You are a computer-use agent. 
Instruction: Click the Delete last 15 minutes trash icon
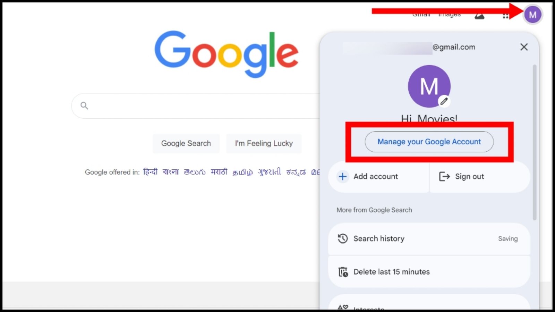point(343,272)
